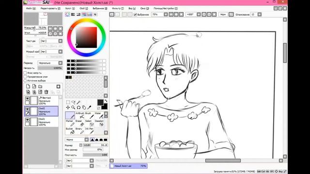Viewport: 310px width, 174px height.
Task: Select the Вектор1 layer
Action: [x=42, y=101]
